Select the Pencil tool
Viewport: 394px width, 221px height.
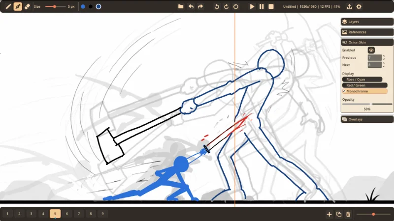(x=8, y=6)
